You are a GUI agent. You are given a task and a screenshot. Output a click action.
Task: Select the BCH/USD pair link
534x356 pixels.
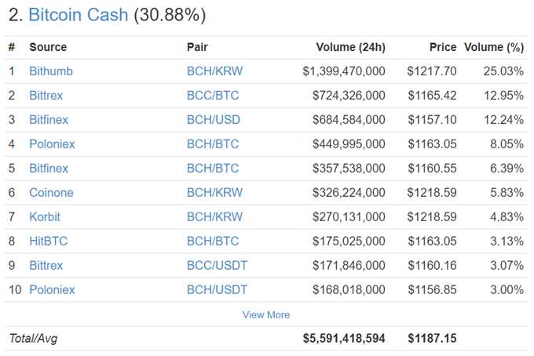point(214,120)
